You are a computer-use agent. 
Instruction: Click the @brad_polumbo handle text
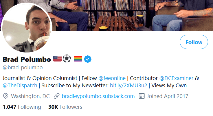(x=23, y=68)
